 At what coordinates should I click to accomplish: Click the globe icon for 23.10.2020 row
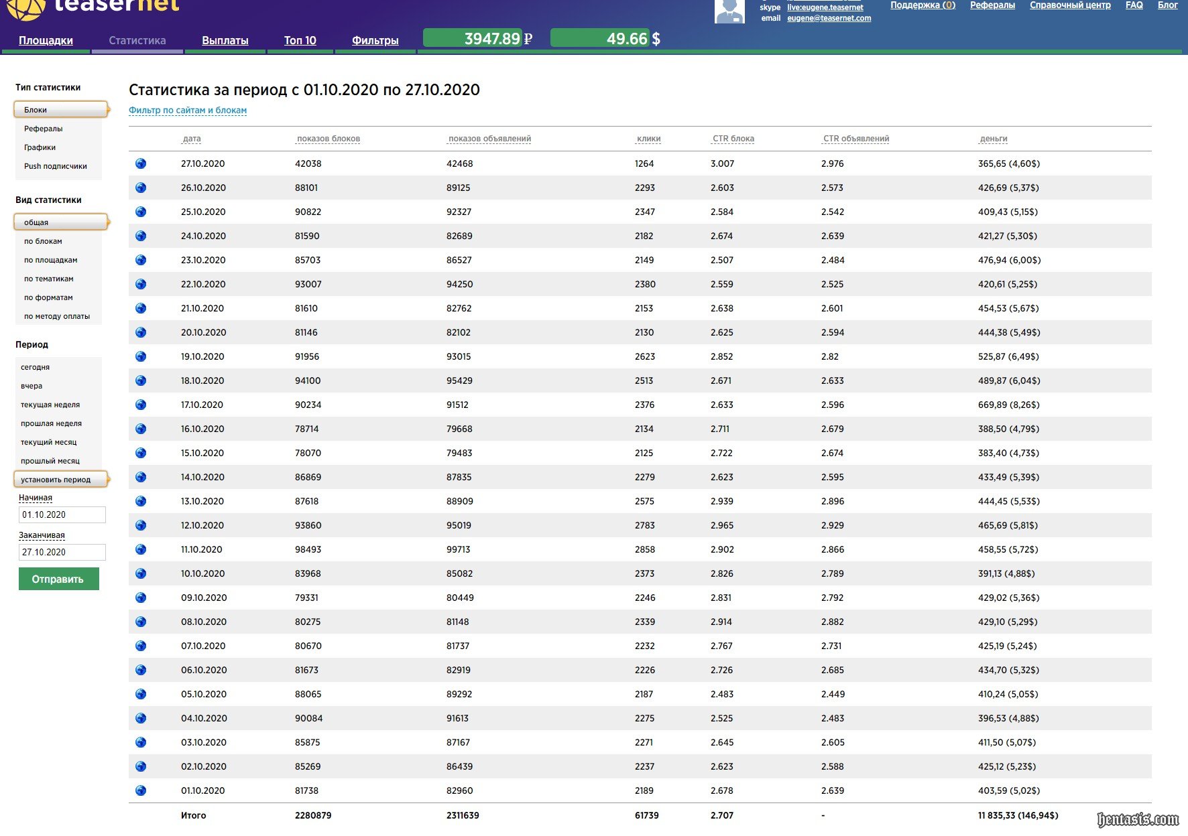pos(141,260)
